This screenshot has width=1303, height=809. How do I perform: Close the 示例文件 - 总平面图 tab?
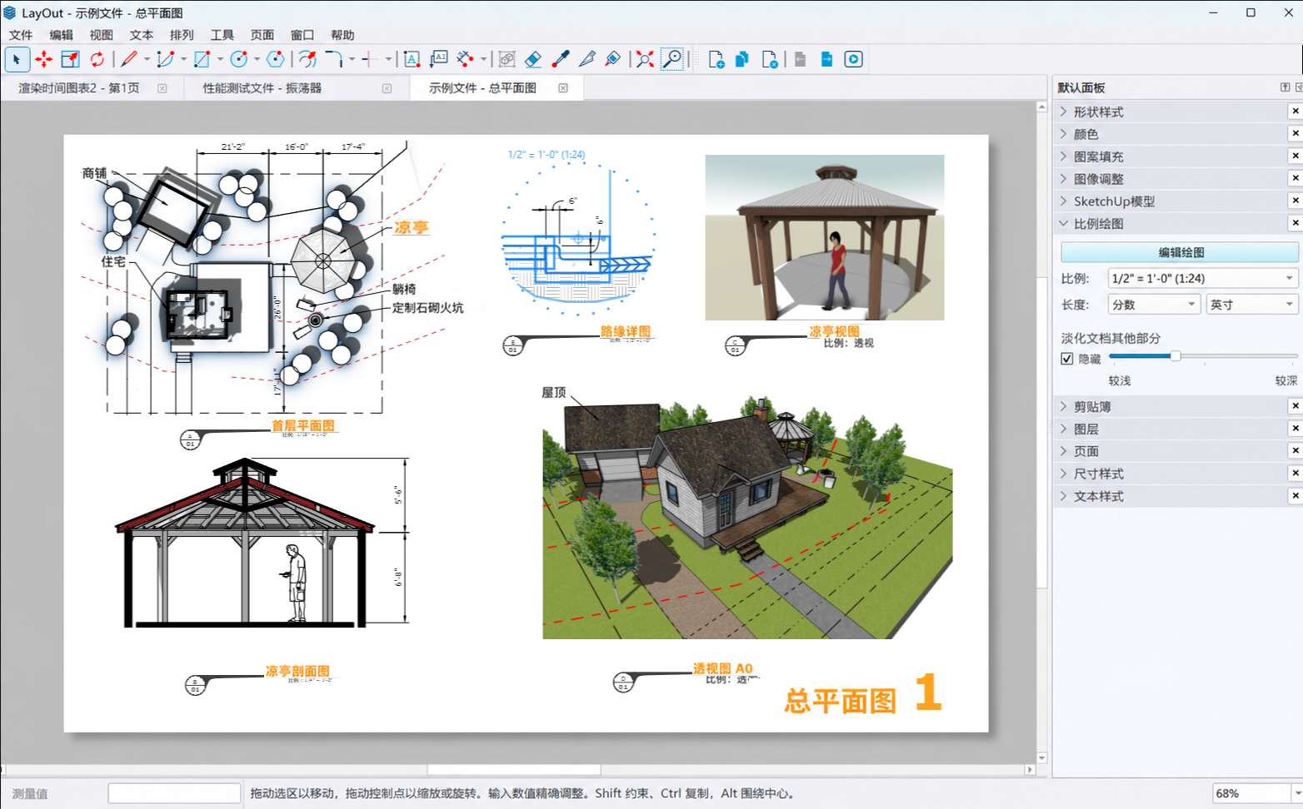click(563, 88)
